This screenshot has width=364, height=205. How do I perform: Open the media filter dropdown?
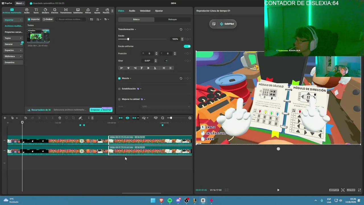point(106,19)
